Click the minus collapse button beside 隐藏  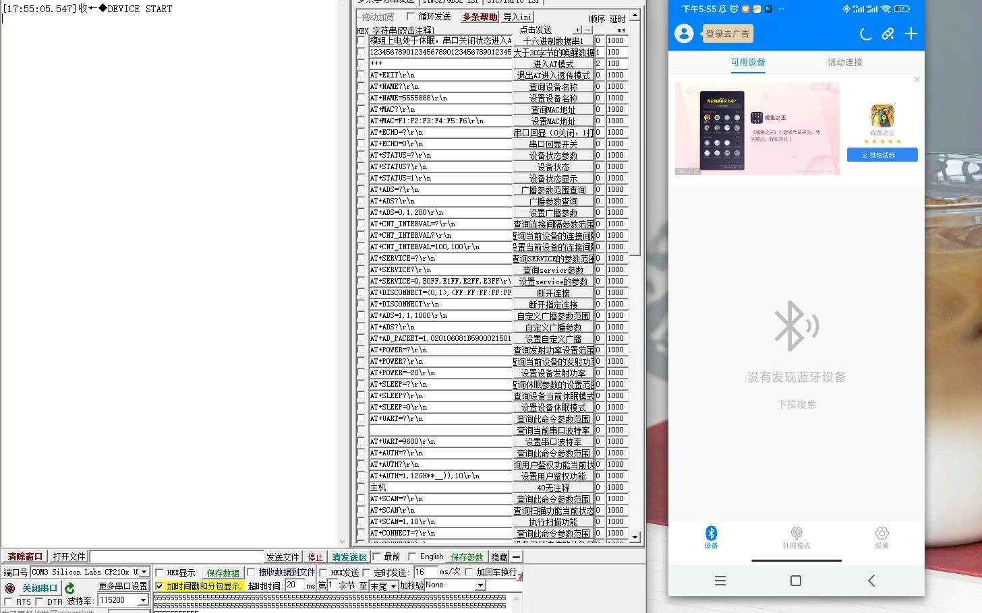click(x=516, y=557)
